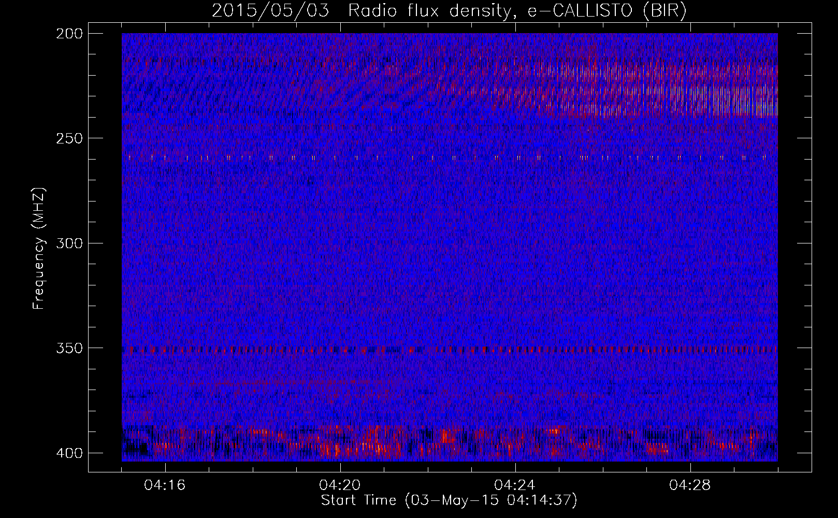Click the 400 frequency tick label
Screen dimensions: 838x518
coord(69,453)
